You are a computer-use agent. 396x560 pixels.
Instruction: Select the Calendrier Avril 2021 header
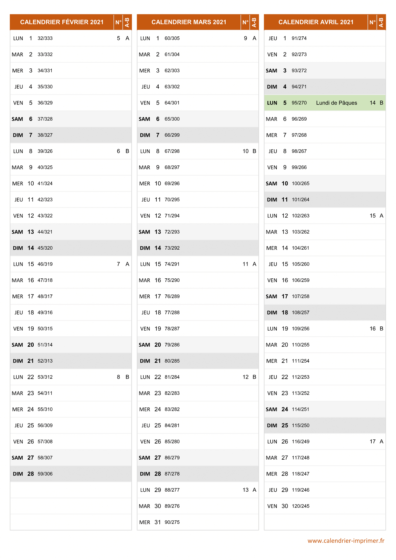pyautogui.click(x=316, y=22)
